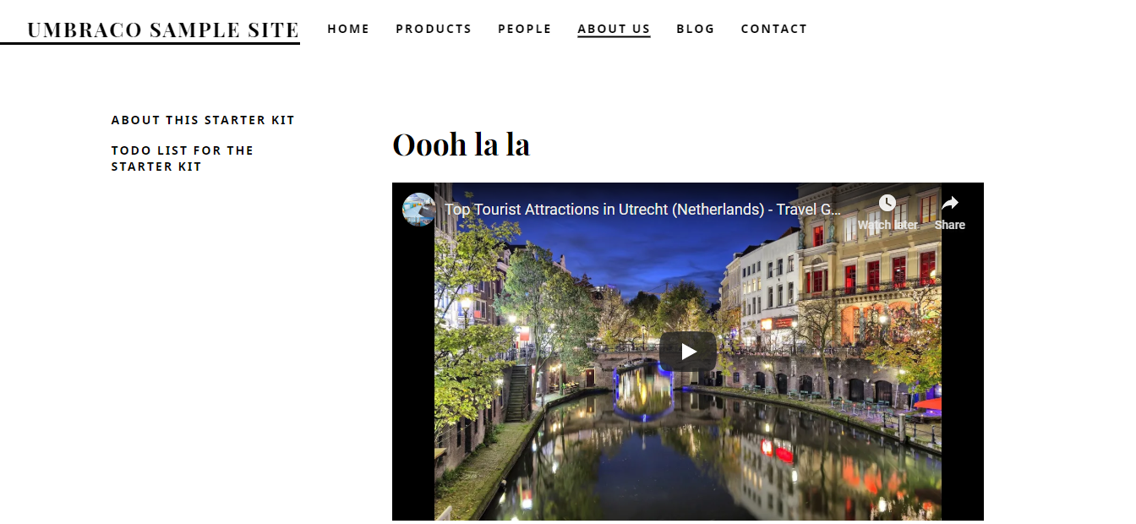
Task: Open About This Starter Kit link
Action: pyautogui.click(x=203, y=120)
